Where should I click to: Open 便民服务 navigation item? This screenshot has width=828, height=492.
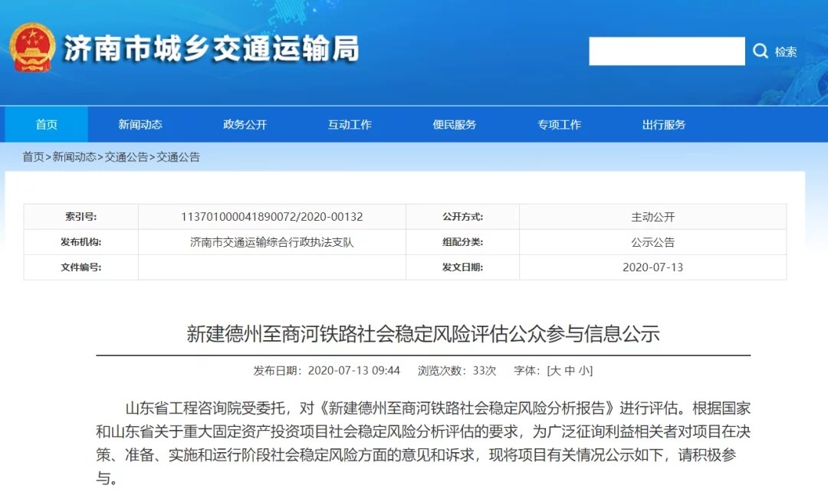(455, 124)
